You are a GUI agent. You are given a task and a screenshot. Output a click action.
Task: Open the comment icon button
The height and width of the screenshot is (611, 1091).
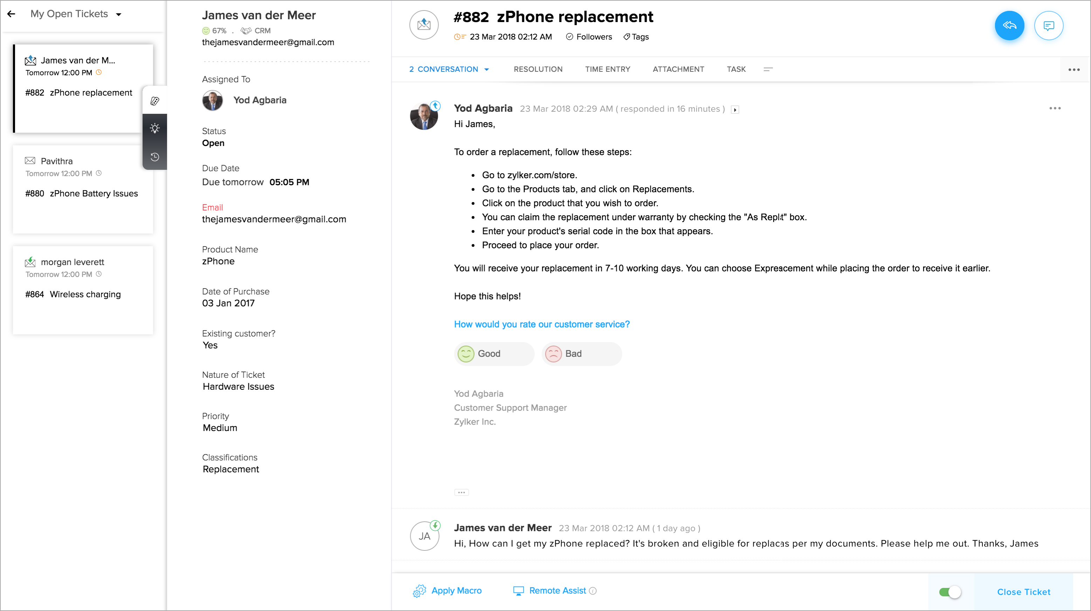(x=1048, y=26)
